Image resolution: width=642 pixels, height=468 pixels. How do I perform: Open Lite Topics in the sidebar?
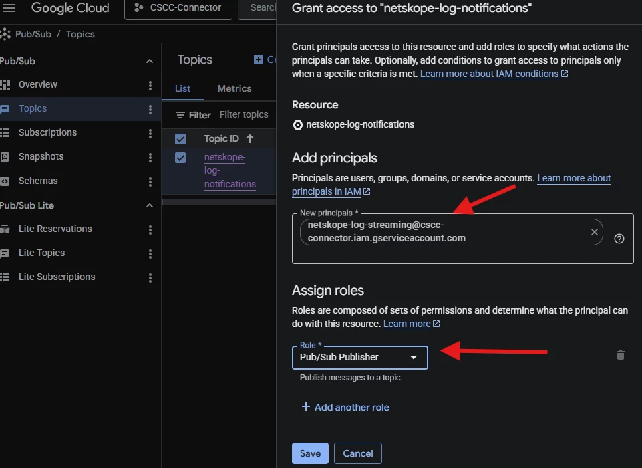click(x=42, y=253)
